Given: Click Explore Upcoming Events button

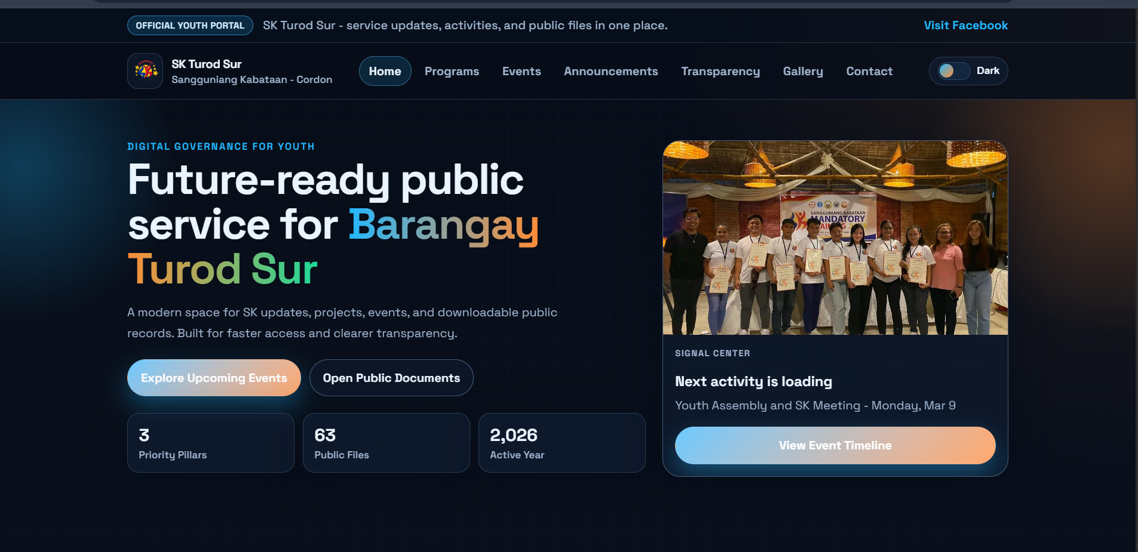Looking at the screenshot, I should [214, 378].
